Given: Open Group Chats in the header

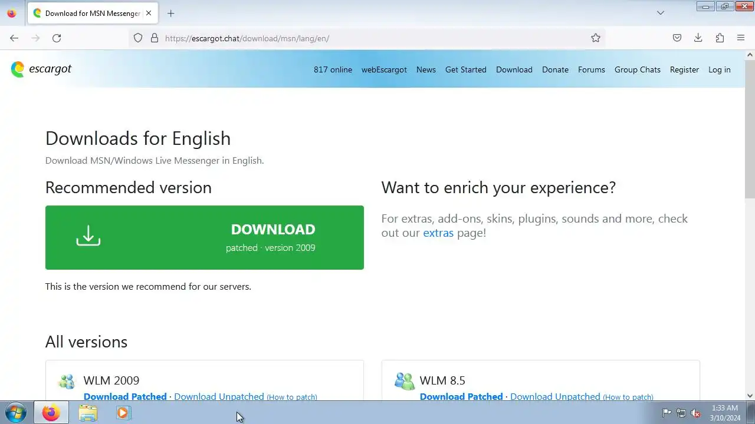Looking at the screenshot, I should pyautogui.click(x=638, y=69).
